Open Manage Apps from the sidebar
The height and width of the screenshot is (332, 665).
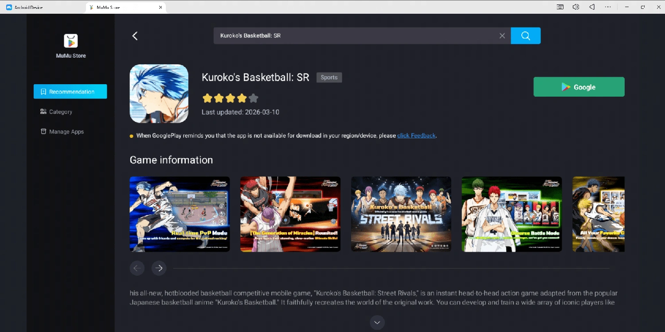tap(66, 131)
